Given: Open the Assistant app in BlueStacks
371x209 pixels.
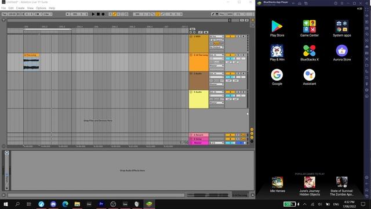Looking at the screenshot, I should 310,77.
